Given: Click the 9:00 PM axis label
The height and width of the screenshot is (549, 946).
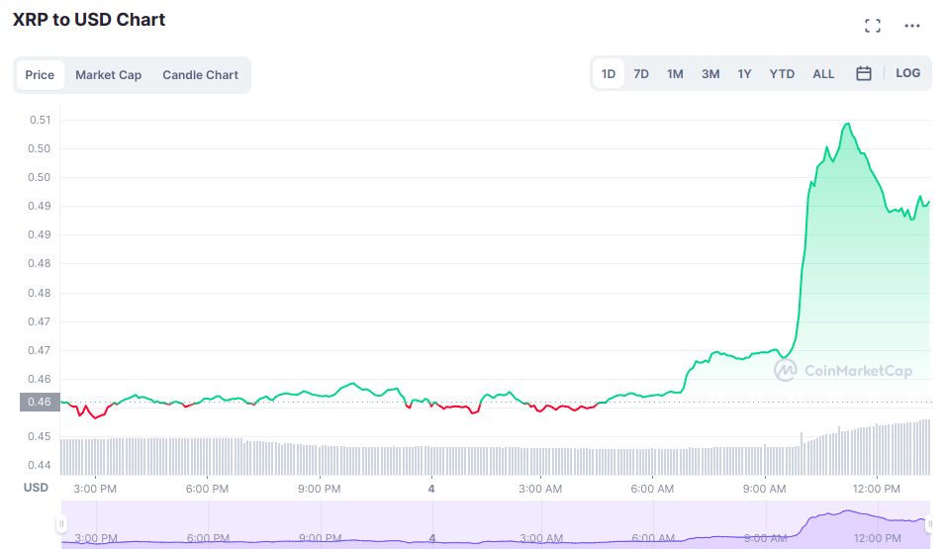Looking at the screenshot, I should [x=320, y=489].
